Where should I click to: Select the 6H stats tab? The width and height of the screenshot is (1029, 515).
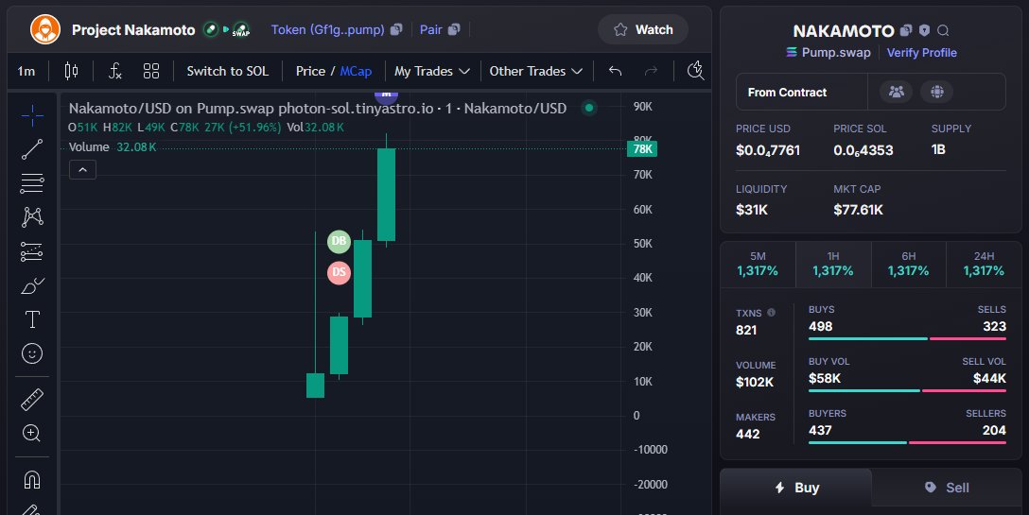click(909, 264)
